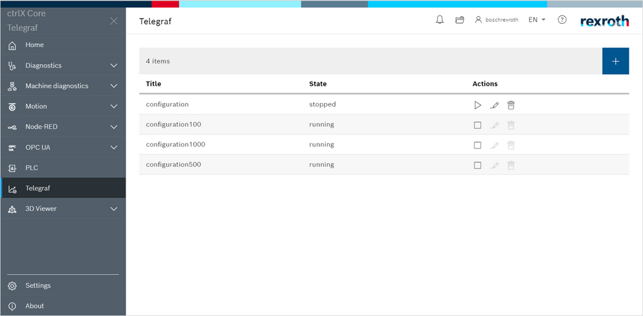Image resolution: width=643 pixels, height=316 pixels.
Task: Open the Diagnostics sidebar item
Action: pos(63,66)
